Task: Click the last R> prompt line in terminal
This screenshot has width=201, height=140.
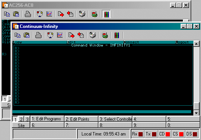Action: tap(17, 103)
